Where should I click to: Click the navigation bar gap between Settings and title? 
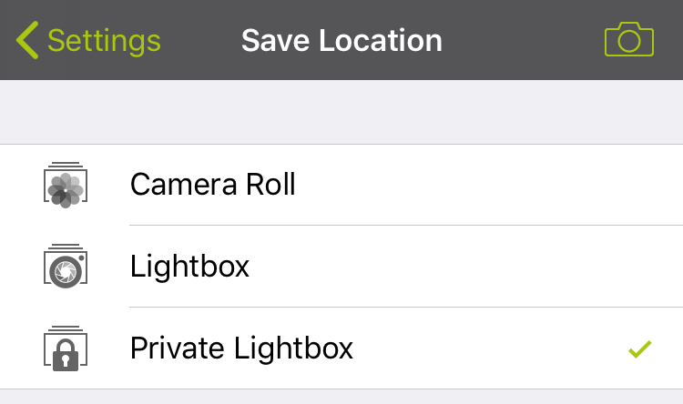[200, 41]
